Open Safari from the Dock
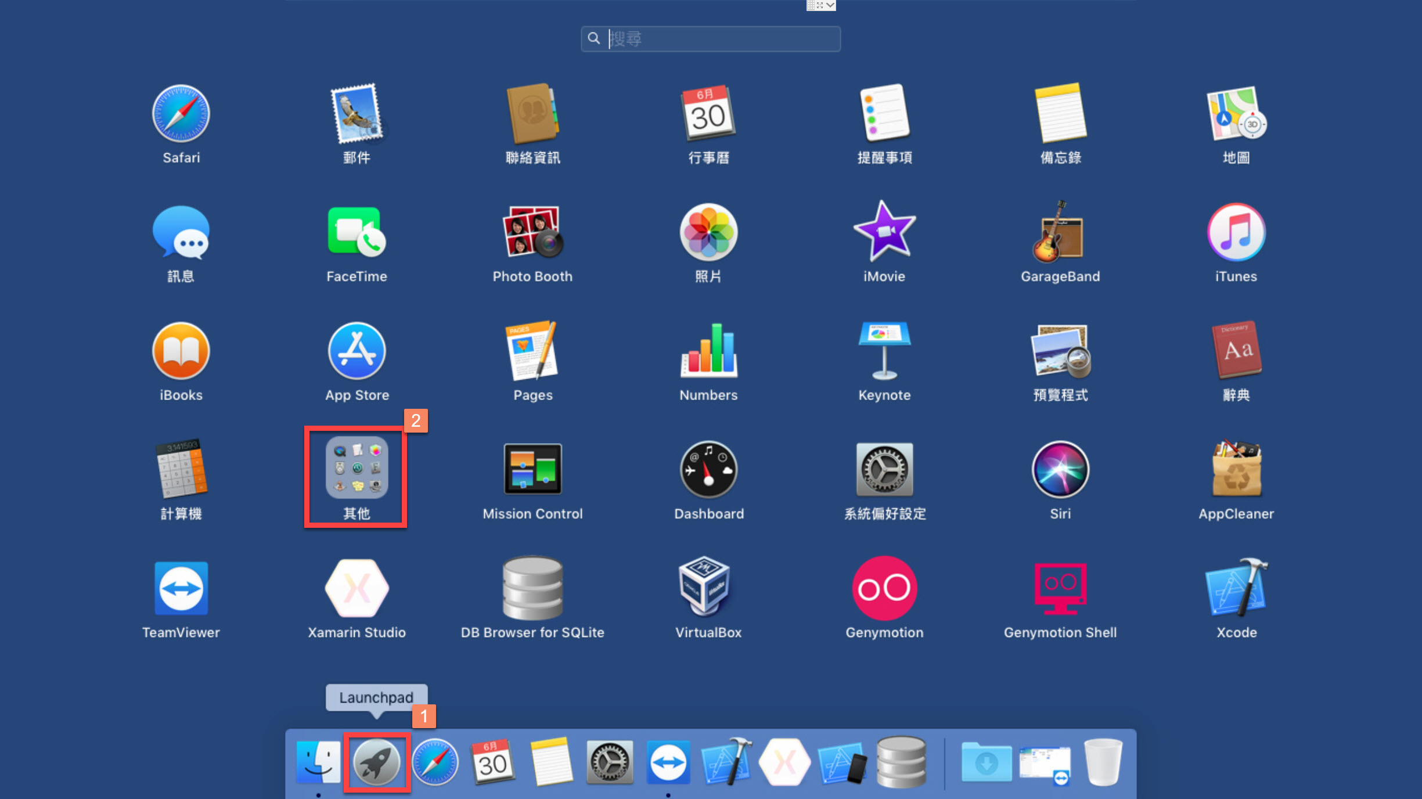 click(x=435, y=762)
